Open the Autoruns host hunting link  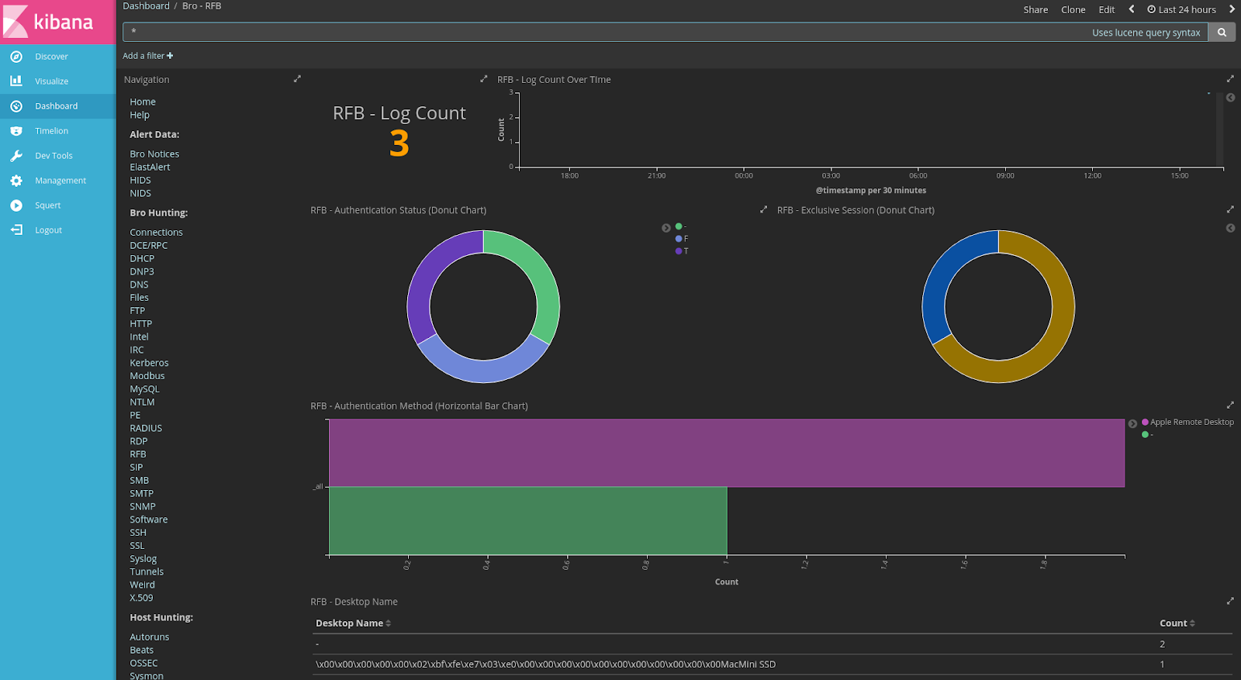tap(150, 637)
